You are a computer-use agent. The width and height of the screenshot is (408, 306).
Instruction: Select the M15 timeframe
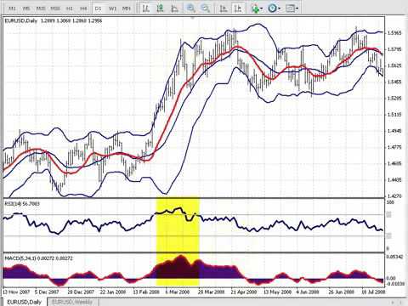pos(41,8)
